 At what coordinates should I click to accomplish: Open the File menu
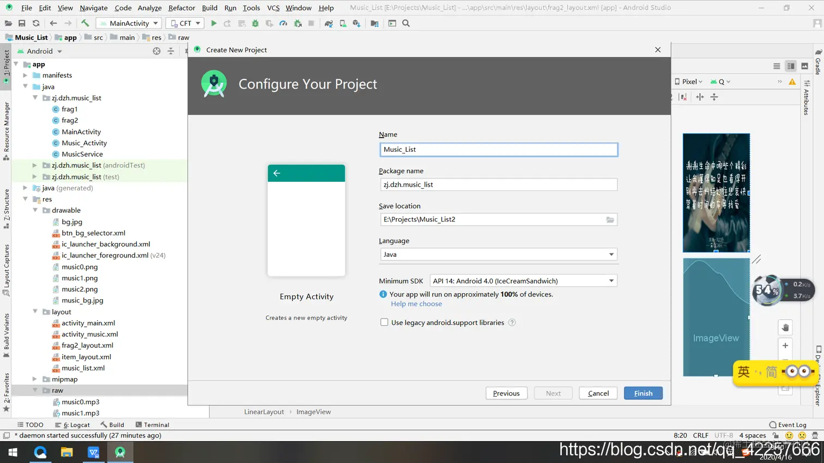click(27, 8)
